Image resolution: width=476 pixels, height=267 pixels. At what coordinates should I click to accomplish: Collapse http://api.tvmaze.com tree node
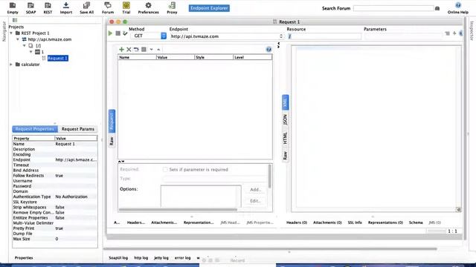[18, 39]
